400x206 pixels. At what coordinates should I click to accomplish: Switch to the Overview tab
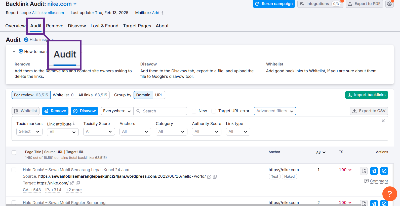15,26
